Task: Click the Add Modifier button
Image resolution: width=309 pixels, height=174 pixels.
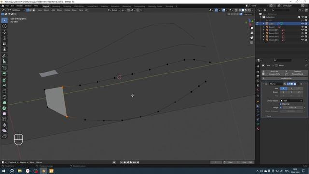Action: coord(284,78)
